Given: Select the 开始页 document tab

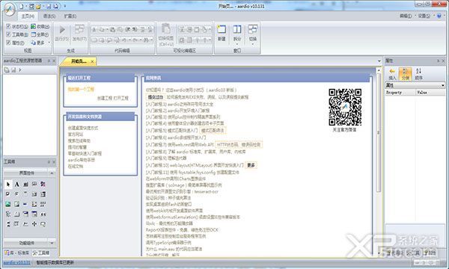Looking at the screenshot, I should coord(79,61).
